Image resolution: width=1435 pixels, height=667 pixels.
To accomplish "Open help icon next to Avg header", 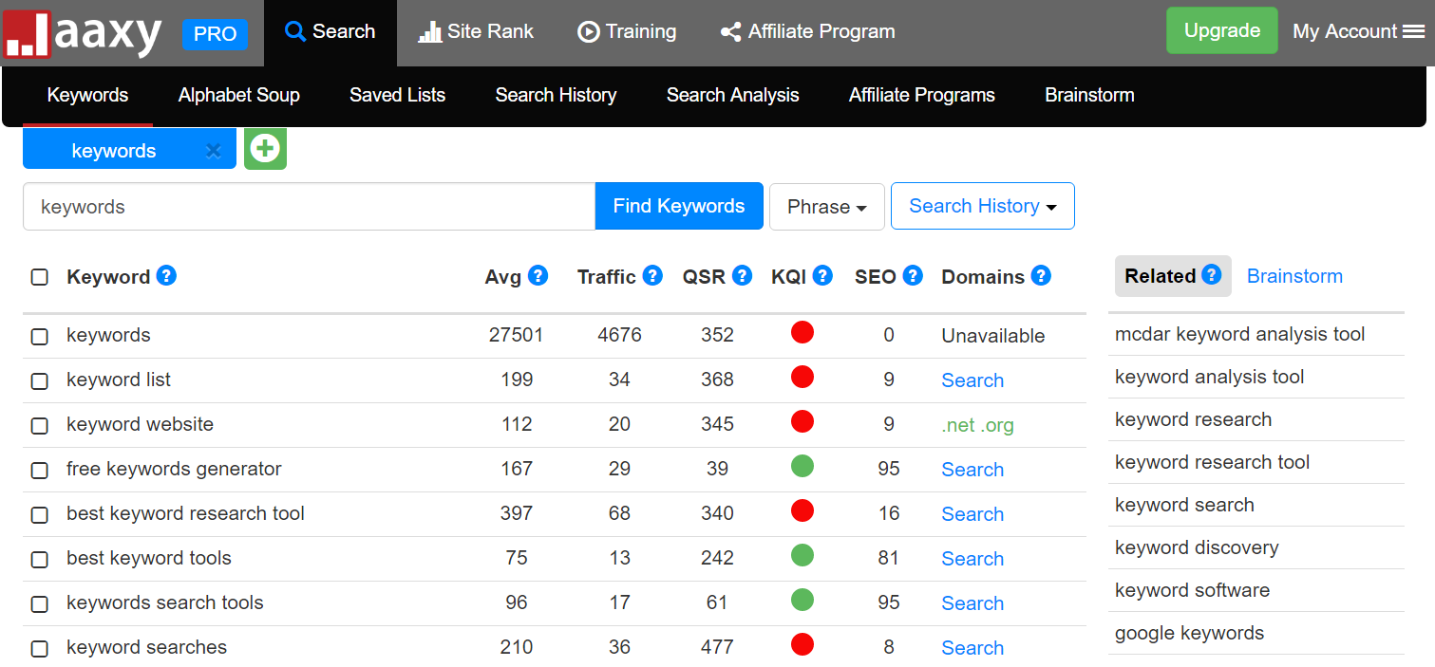I will (x=538, y=275).
